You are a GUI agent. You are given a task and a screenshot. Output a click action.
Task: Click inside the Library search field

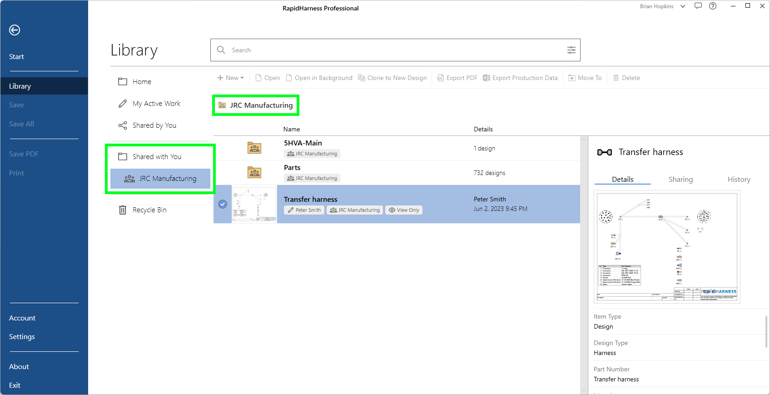[x=395, y=50]
